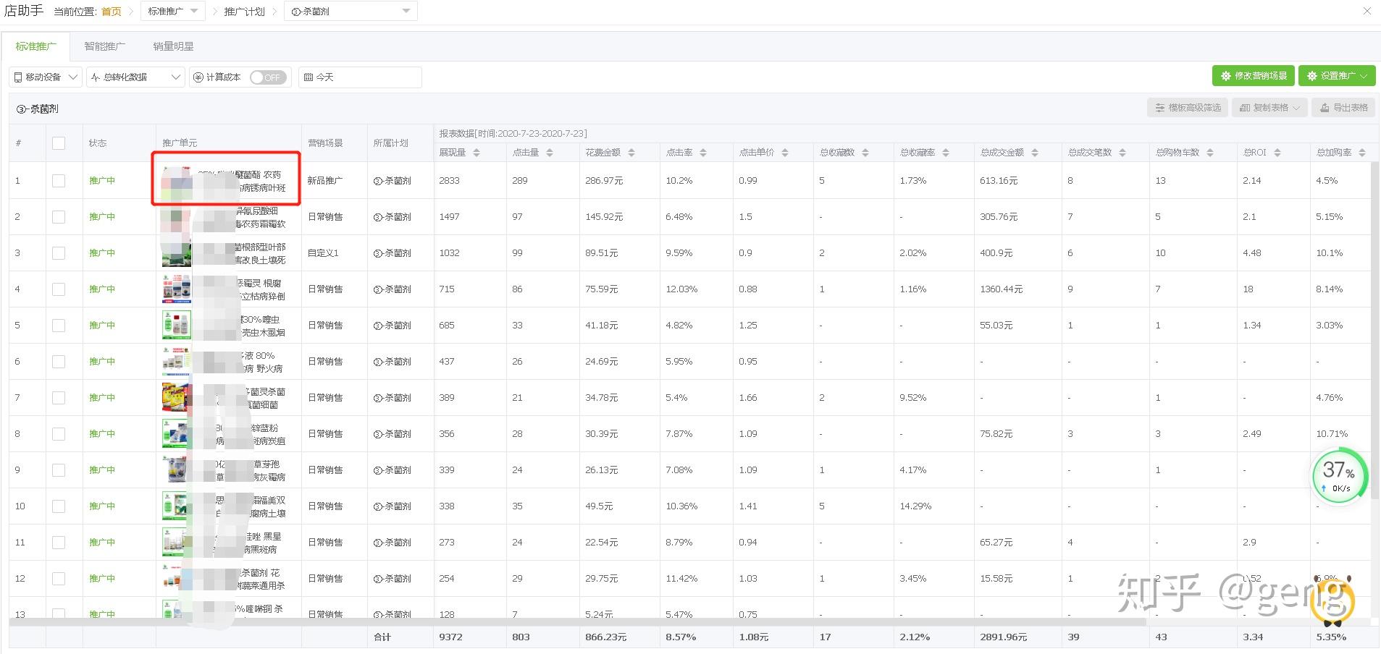Close the window with top-right X
Screen dimensions: 1381x654
[x=1367, y=11]
